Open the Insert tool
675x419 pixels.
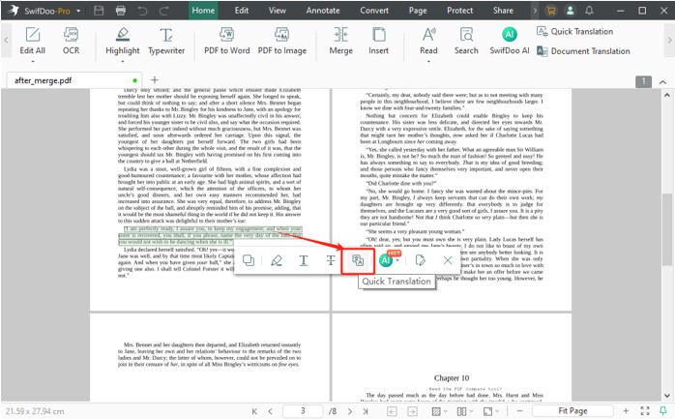(x=378, y=41)
